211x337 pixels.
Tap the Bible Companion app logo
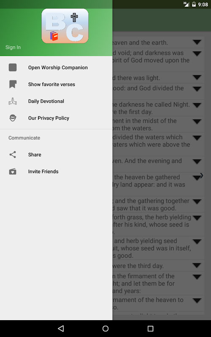[65, 26]
